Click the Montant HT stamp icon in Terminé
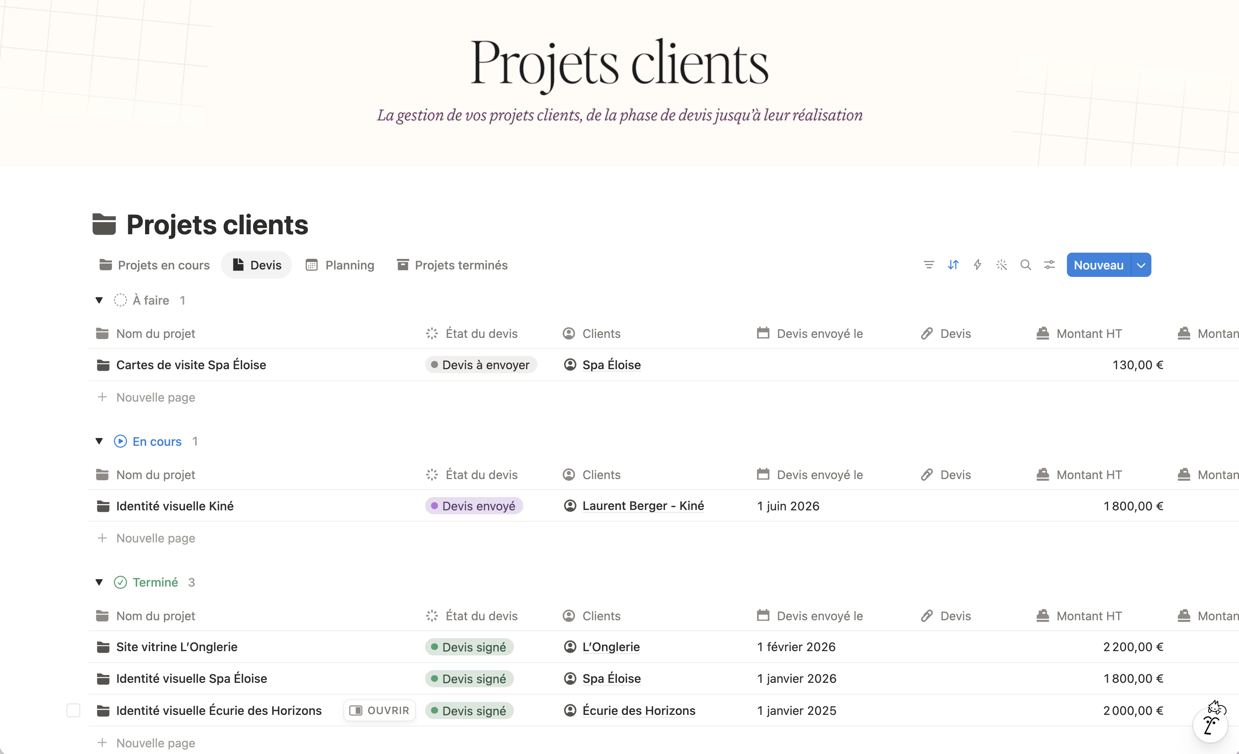1239x754 pixels. [1043, 615]
